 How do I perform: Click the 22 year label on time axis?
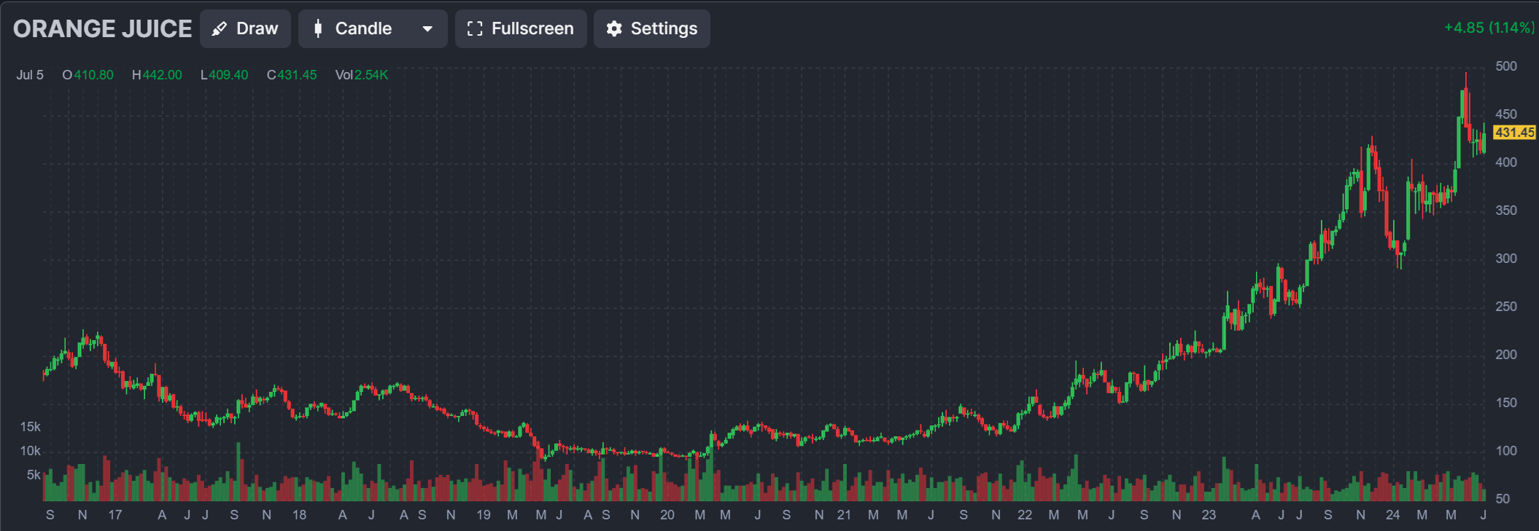point(1025,515)
